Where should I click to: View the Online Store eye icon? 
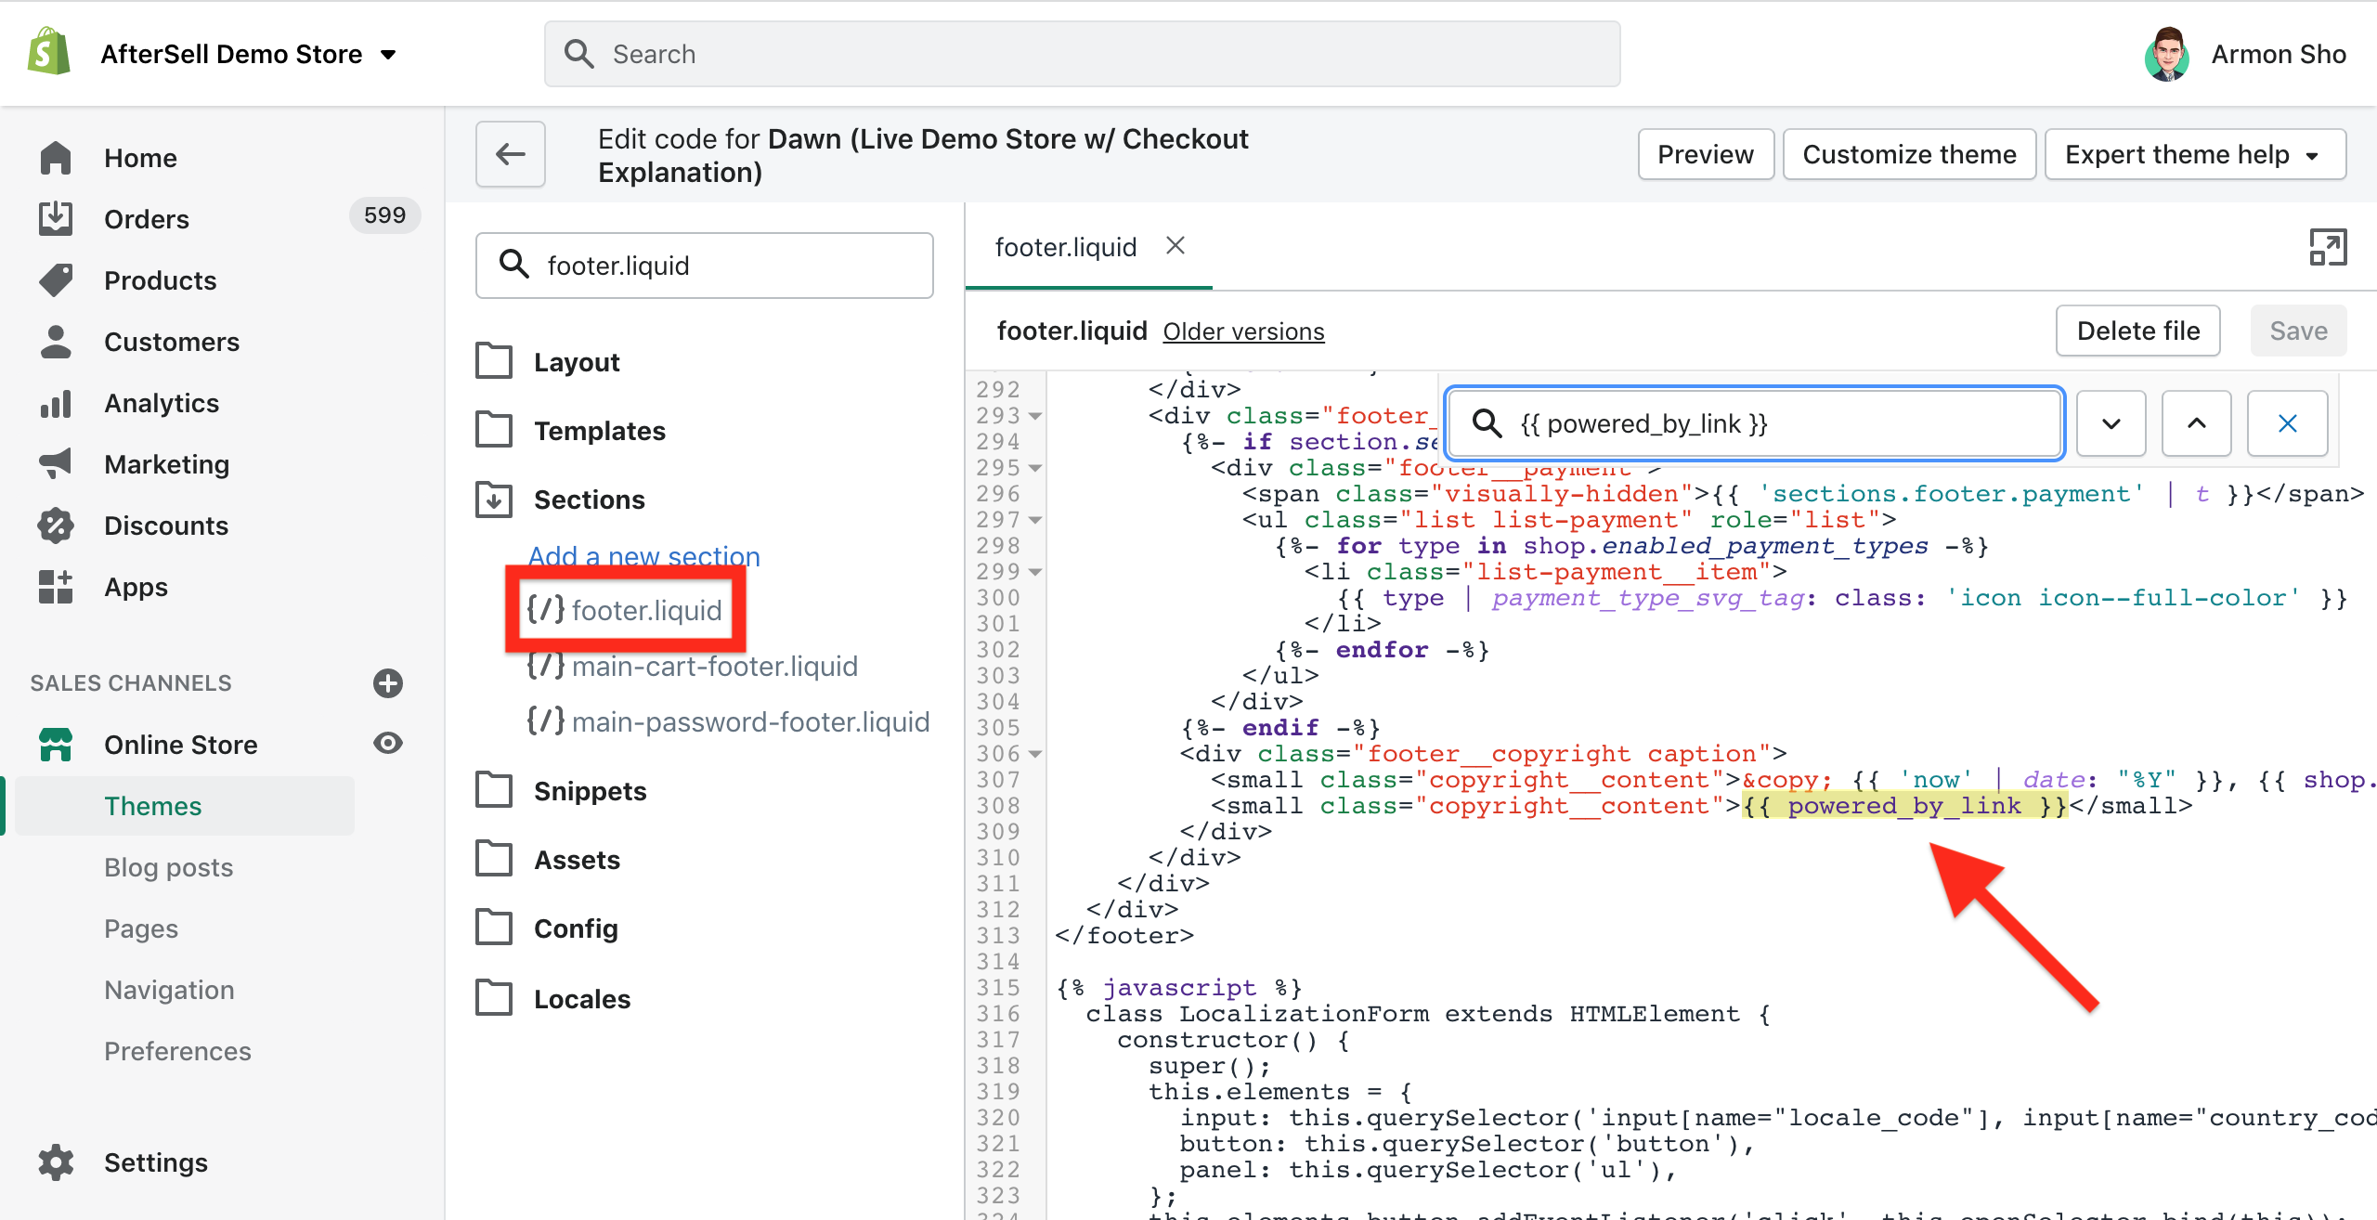coord(388,744)
